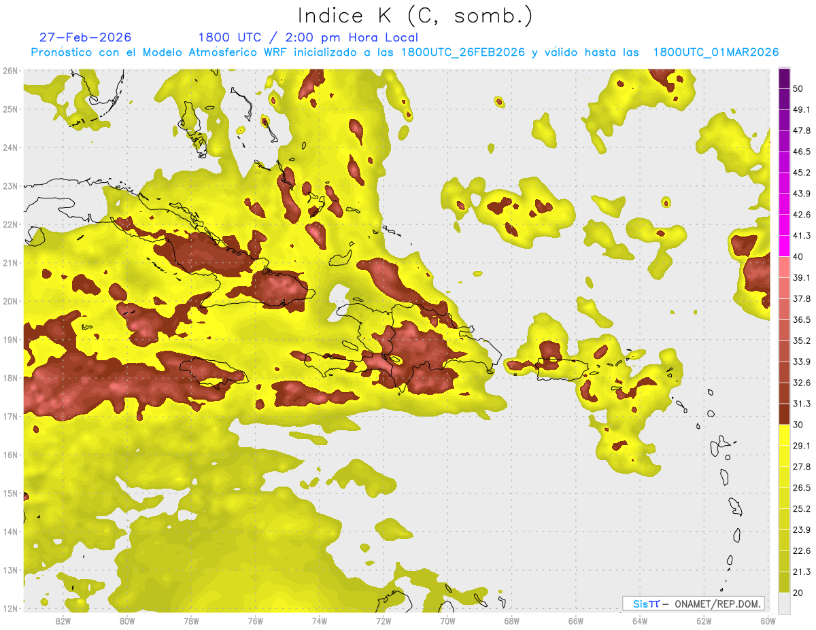Click the '66W' longitude axis label
The height and width of the screenshot is (630, 816).
576,620
